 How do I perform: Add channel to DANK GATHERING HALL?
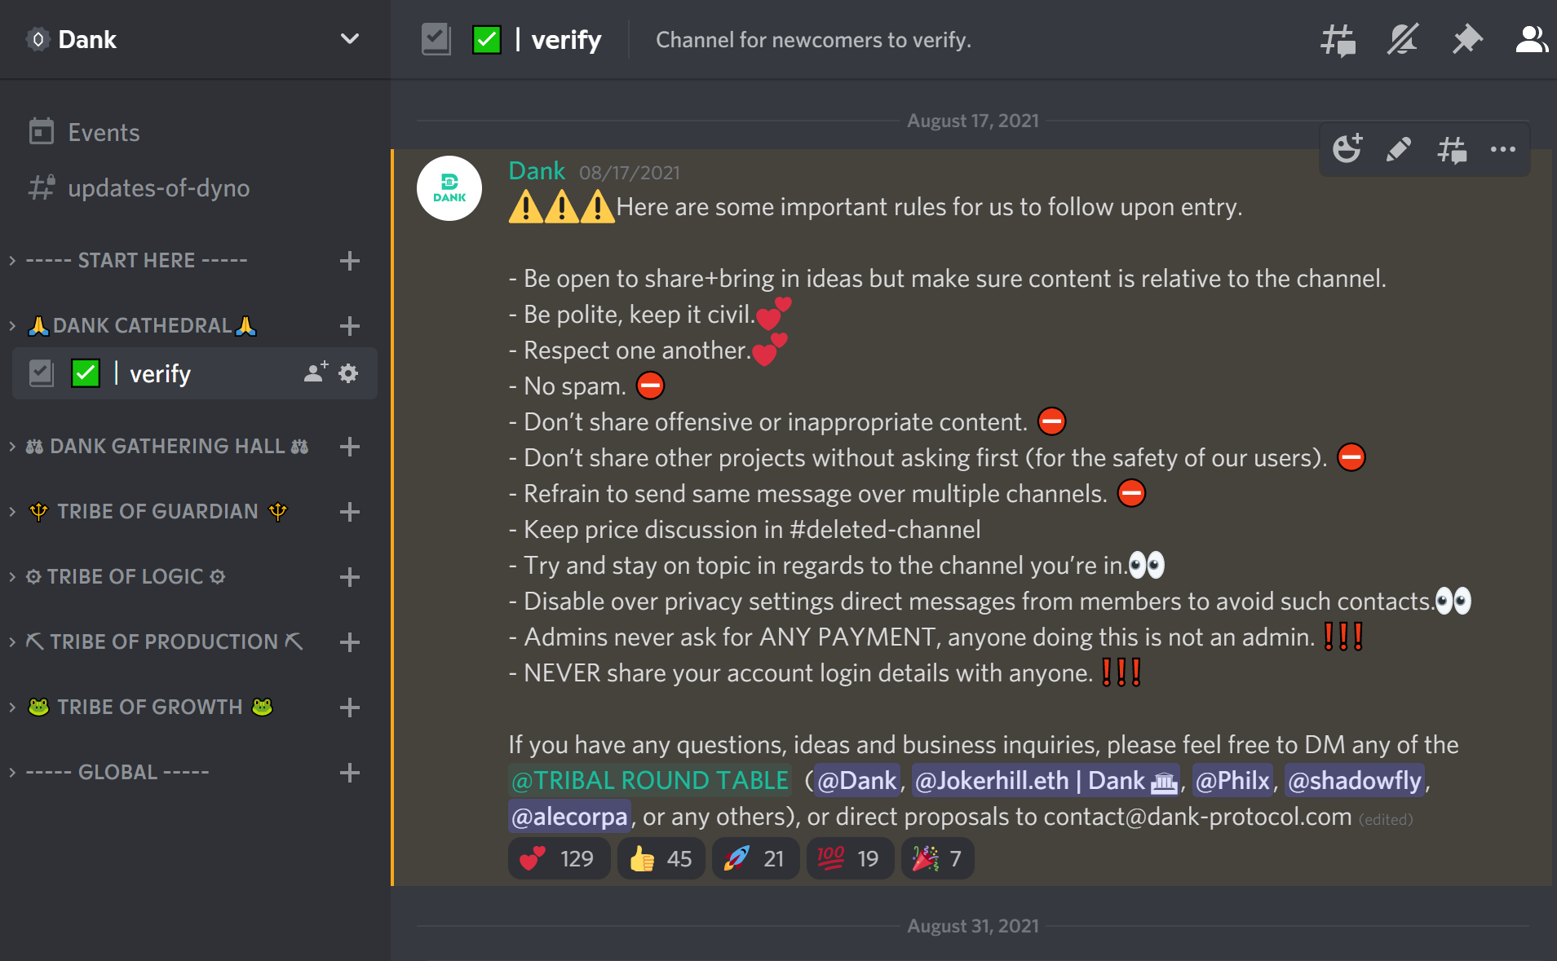350,446
